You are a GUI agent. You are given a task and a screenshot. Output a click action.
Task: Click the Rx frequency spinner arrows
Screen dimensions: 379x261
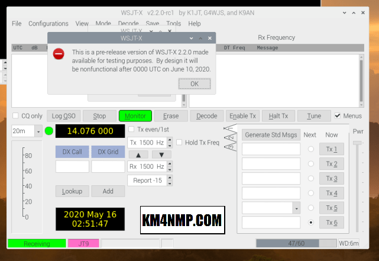pos(170,167)
